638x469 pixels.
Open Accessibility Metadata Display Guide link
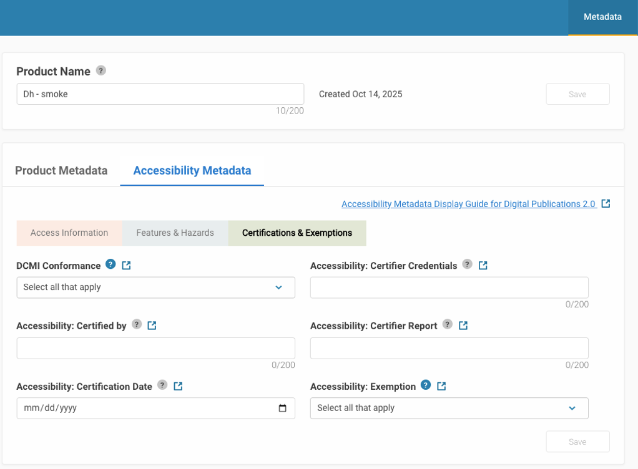[x=468, y=204]
